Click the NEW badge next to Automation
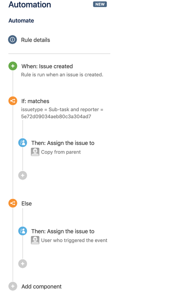This screenshot has height=305, width=169. click(100, 4)
